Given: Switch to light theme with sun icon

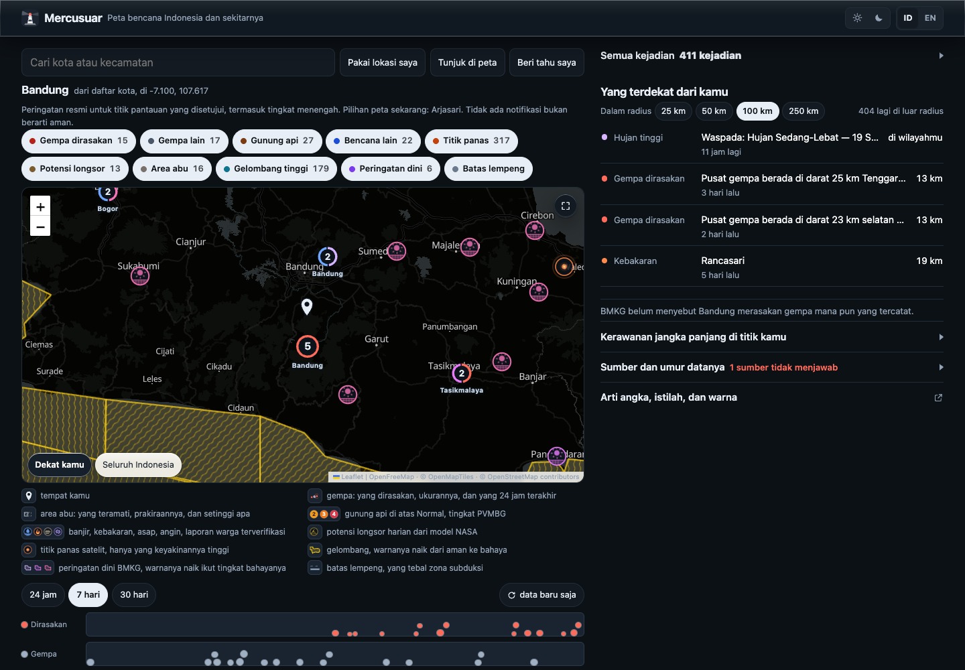Looking at the screenshot, I should point(857,18).
